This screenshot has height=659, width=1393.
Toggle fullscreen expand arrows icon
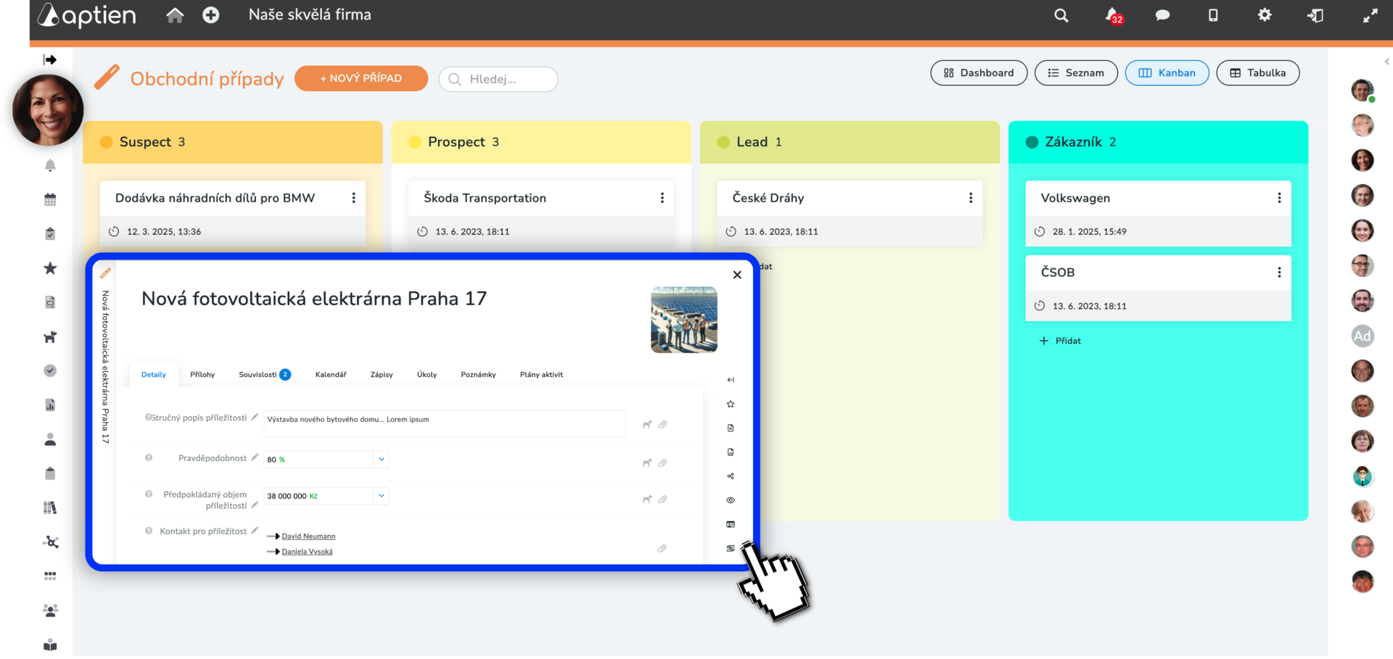click(1370, 15)
